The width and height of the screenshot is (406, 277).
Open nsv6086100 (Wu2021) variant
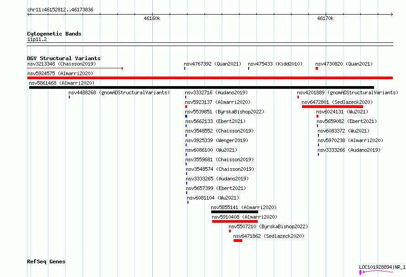211,150
